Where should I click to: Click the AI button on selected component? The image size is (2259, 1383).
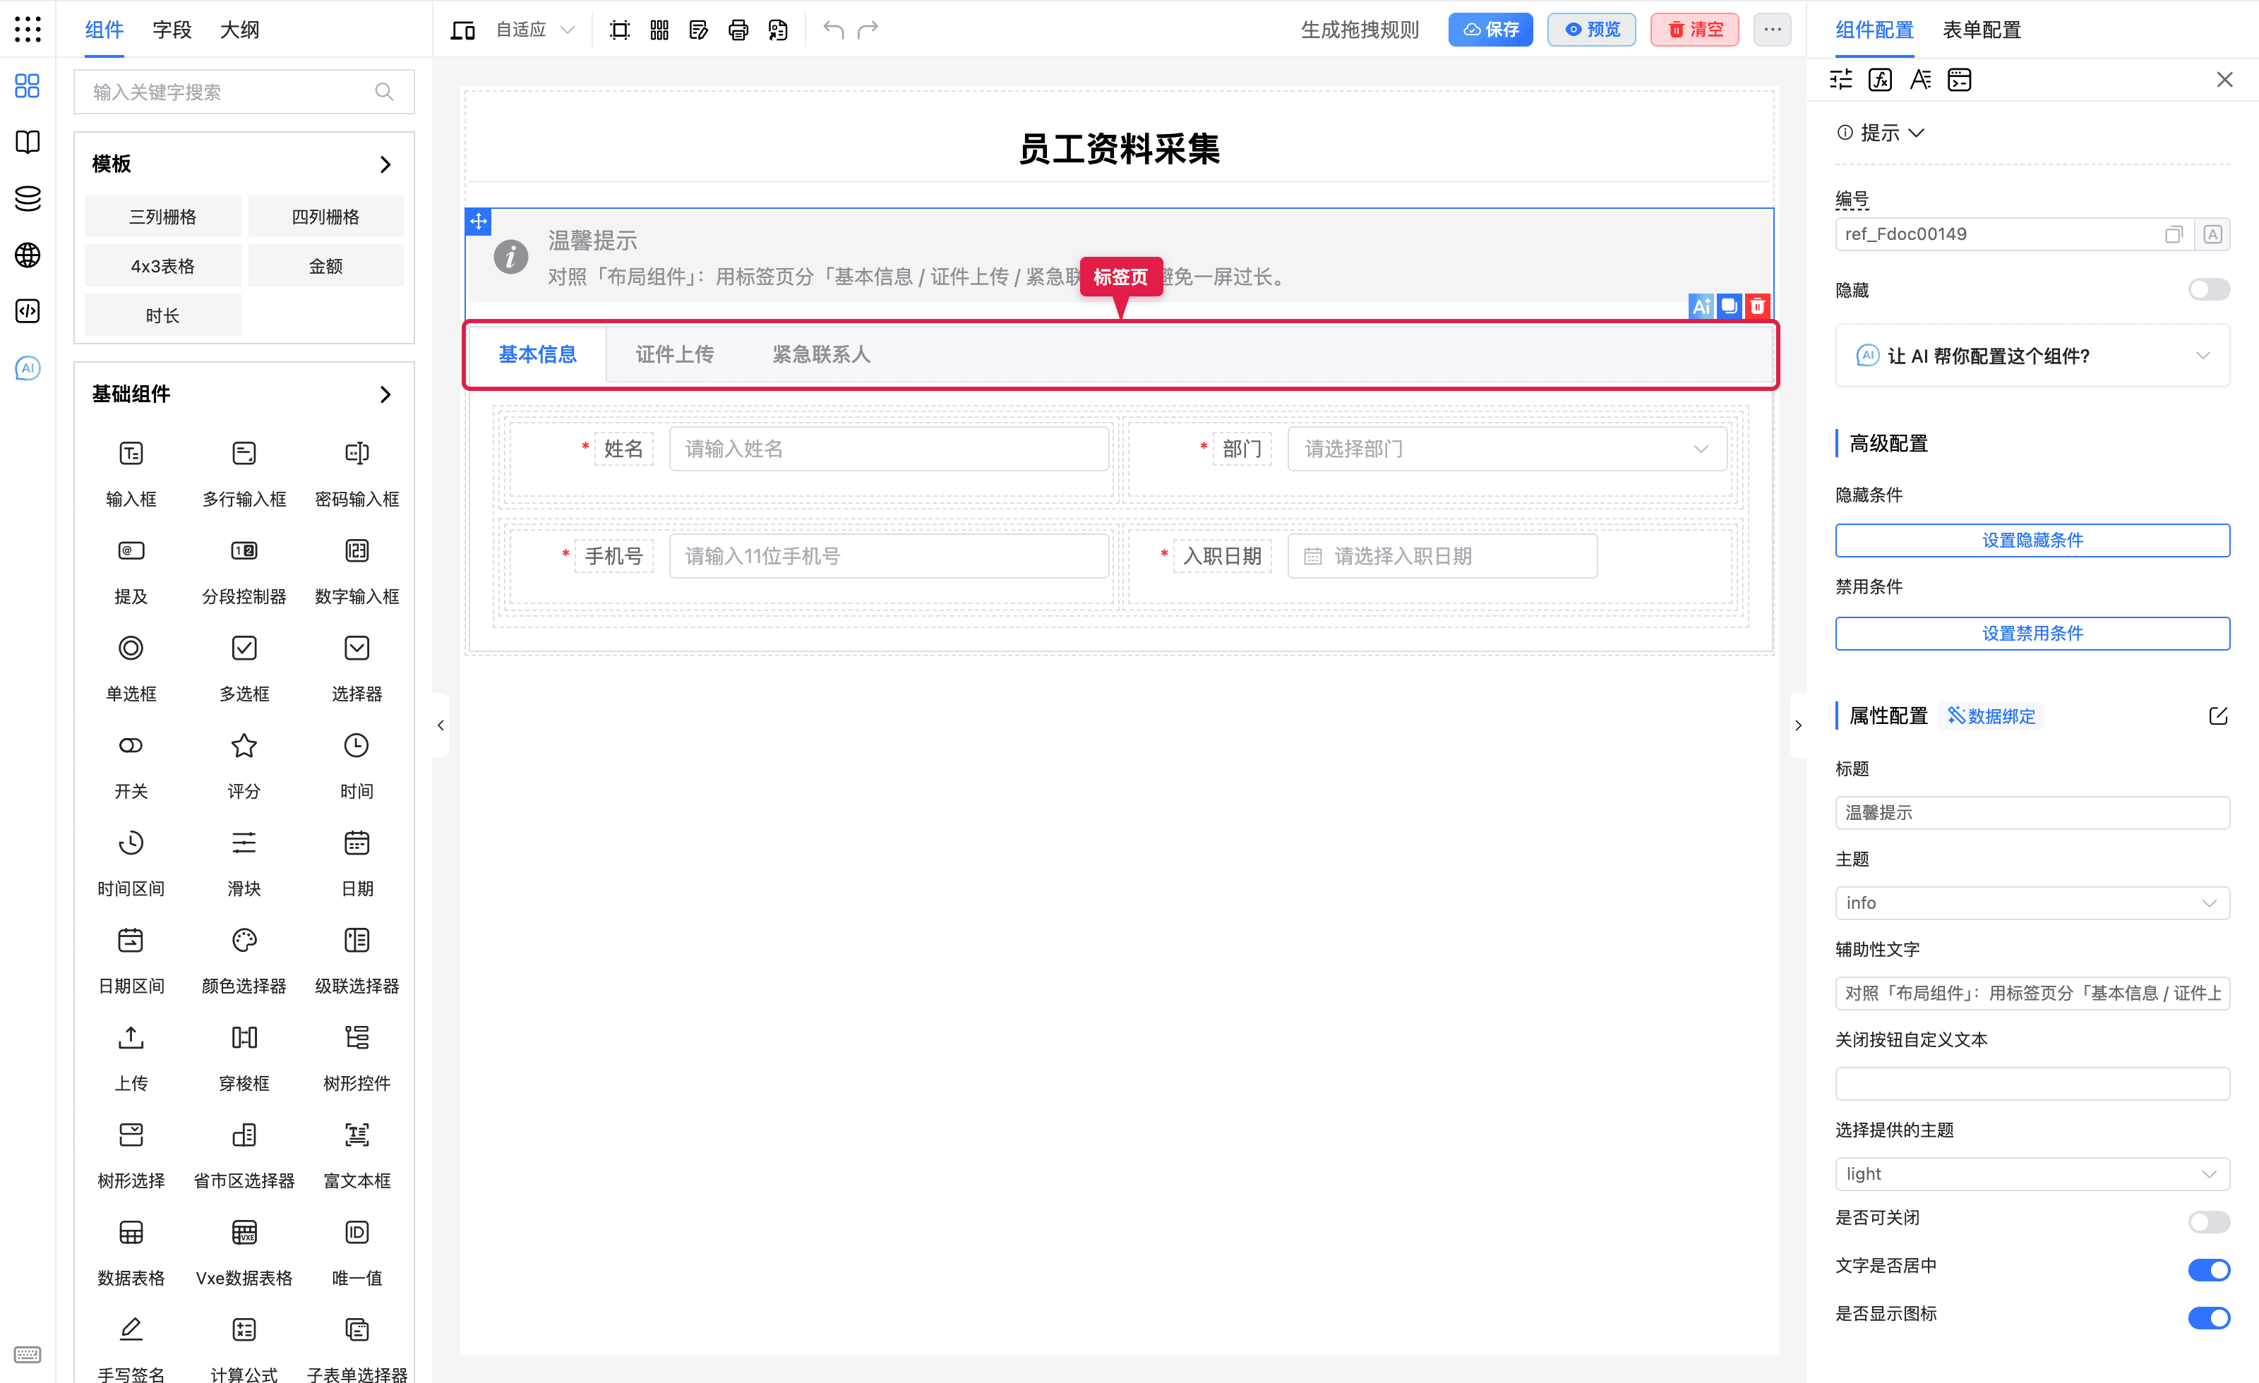(x=1701, y=306)
